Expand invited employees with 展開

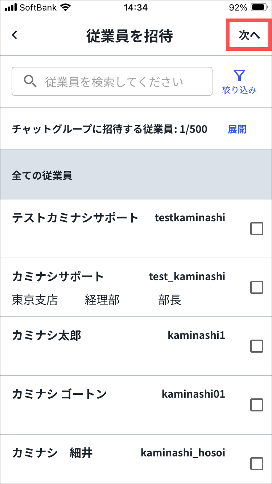click(237, 129)
